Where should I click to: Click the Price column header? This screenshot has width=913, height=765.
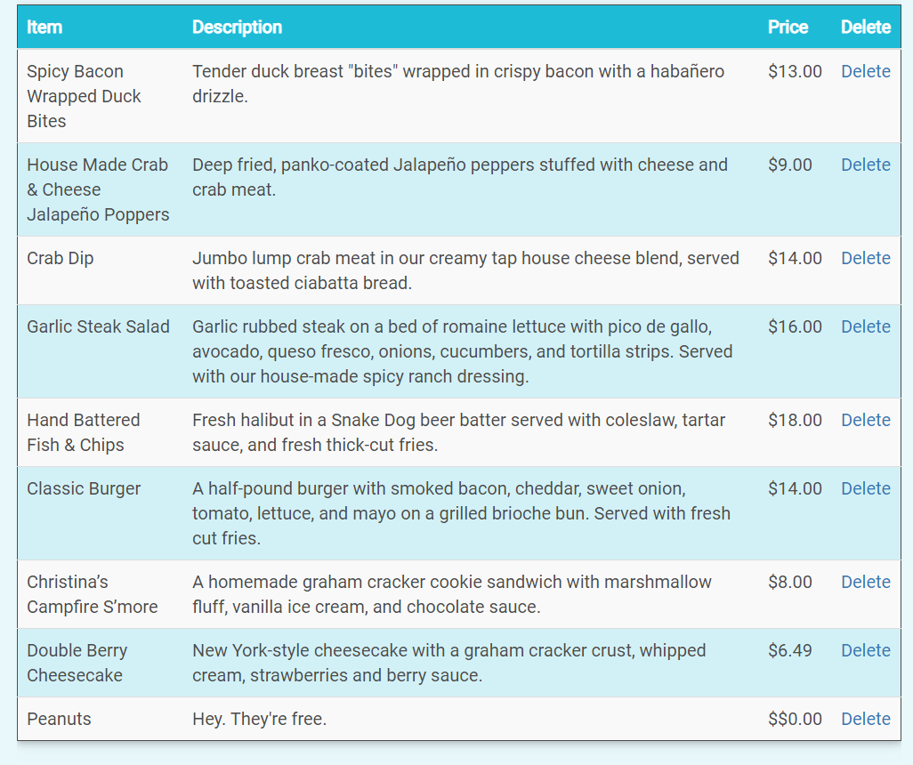788,27
